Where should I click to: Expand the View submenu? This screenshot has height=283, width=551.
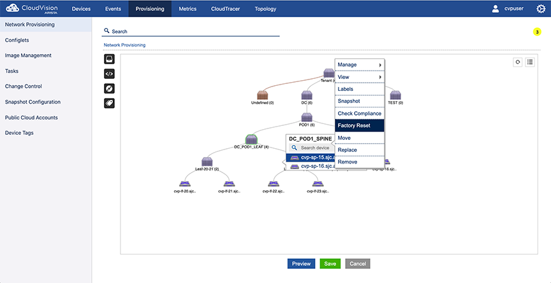point(360,77)
